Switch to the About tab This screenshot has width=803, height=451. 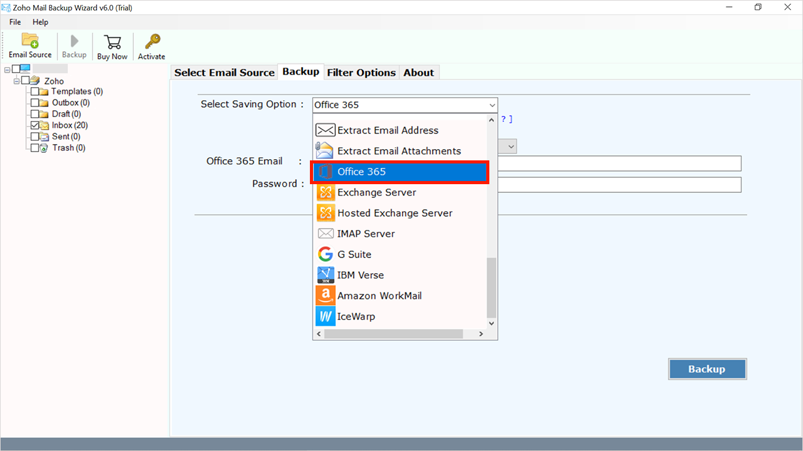click(x=418, y=73)
